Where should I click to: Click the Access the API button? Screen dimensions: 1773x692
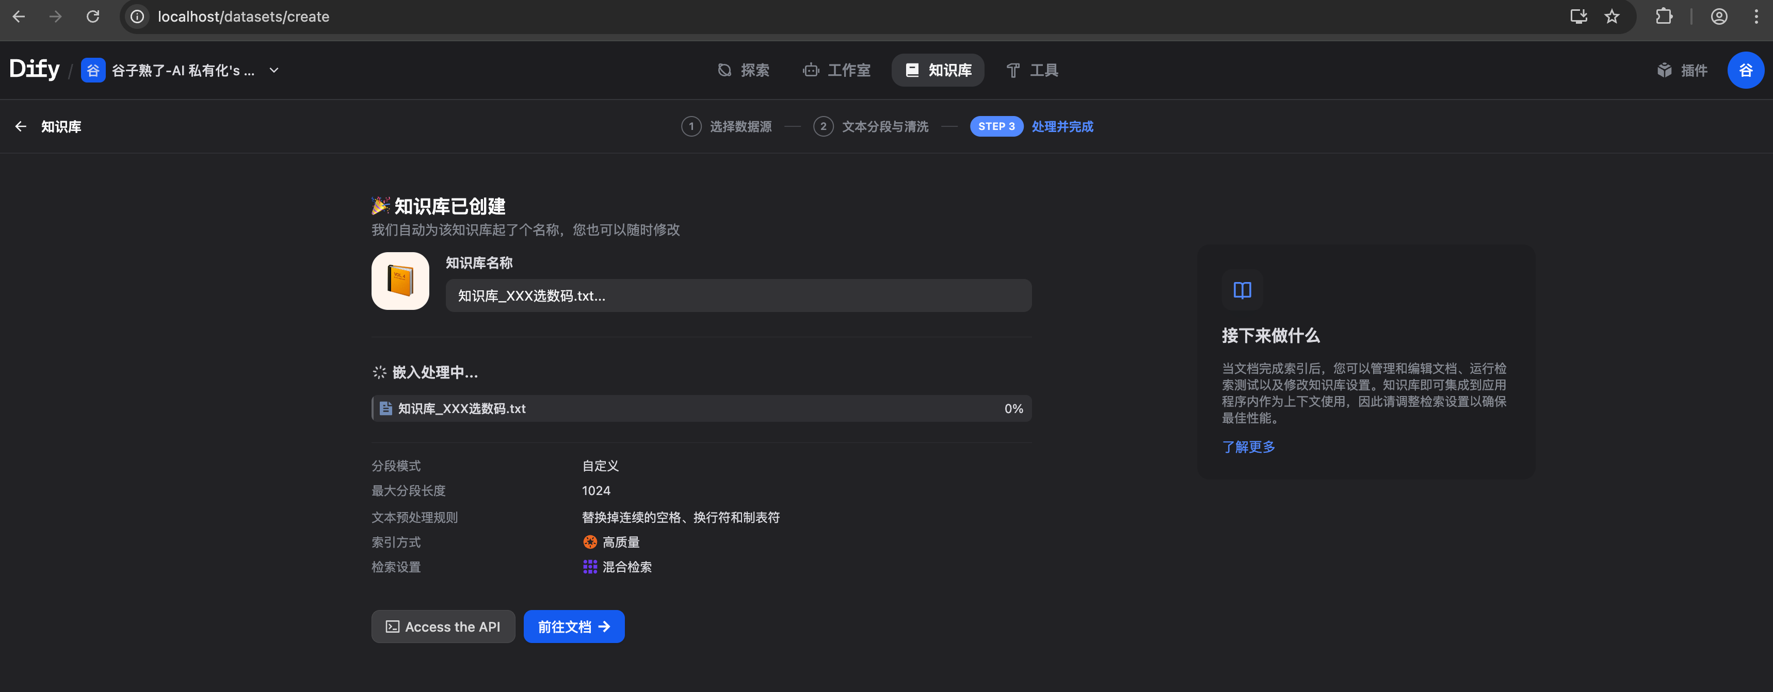point(443,627)
